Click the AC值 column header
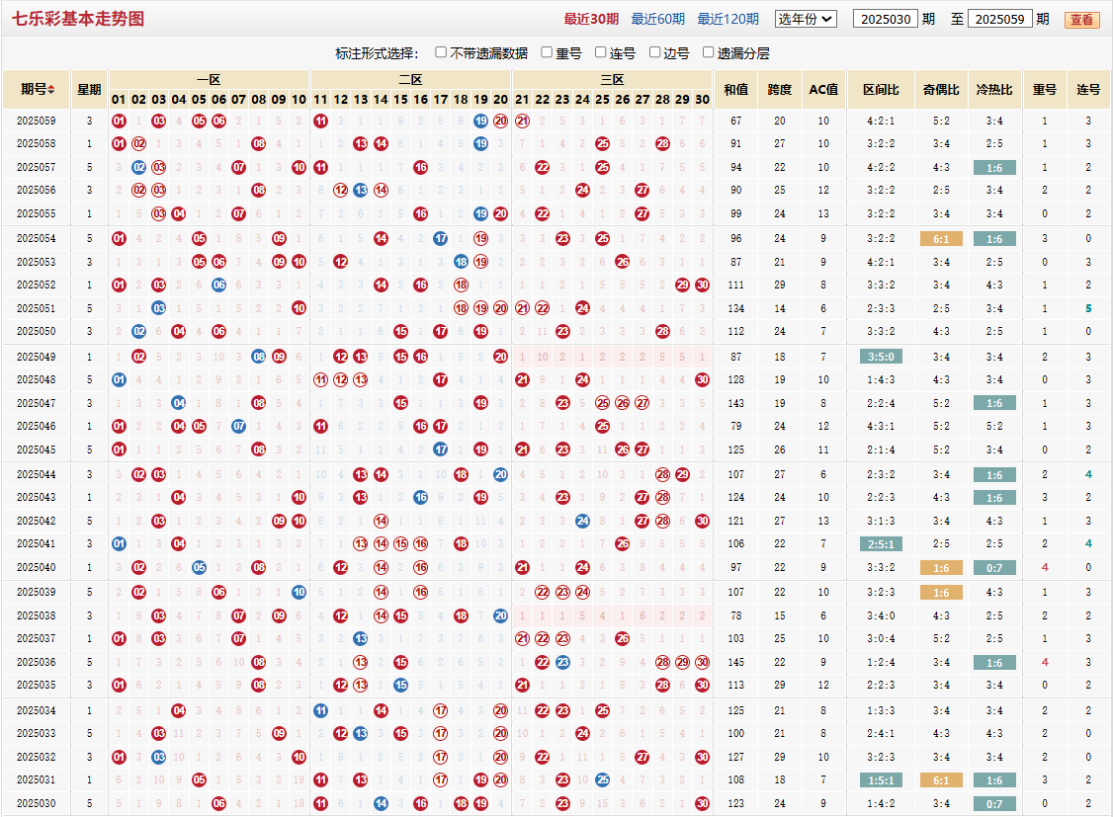 pyautogui.click(x=823, y=89)
